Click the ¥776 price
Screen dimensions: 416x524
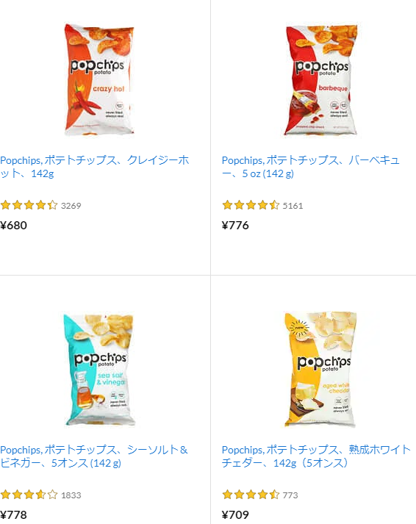pyautogui.click(x=235, y=225)
